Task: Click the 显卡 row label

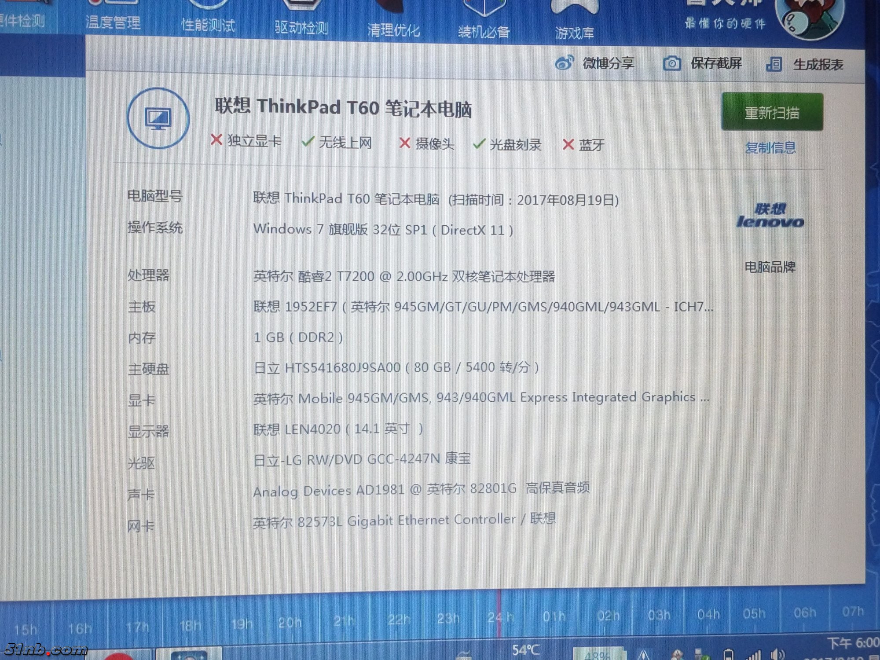Action: point(142,400)
